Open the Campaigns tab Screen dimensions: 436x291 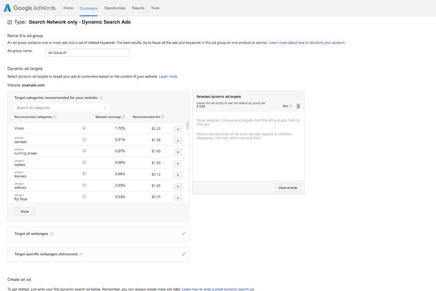click(89, 8)
